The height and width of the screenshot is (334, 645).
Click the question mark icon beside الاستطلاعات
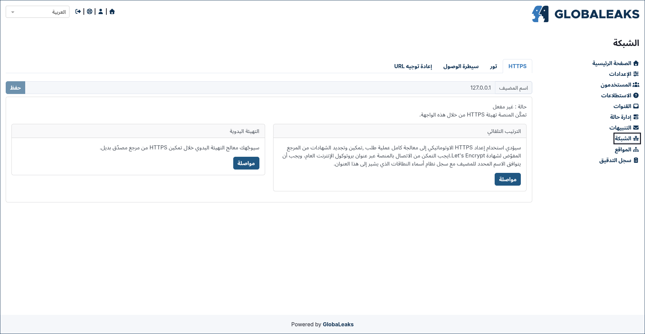click(x=636, y=95)
